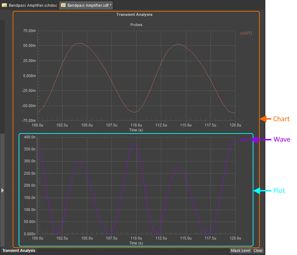Click the 350.0n Y-axis value
This screenshot has width=297, height=255.
tap(30, 149)
